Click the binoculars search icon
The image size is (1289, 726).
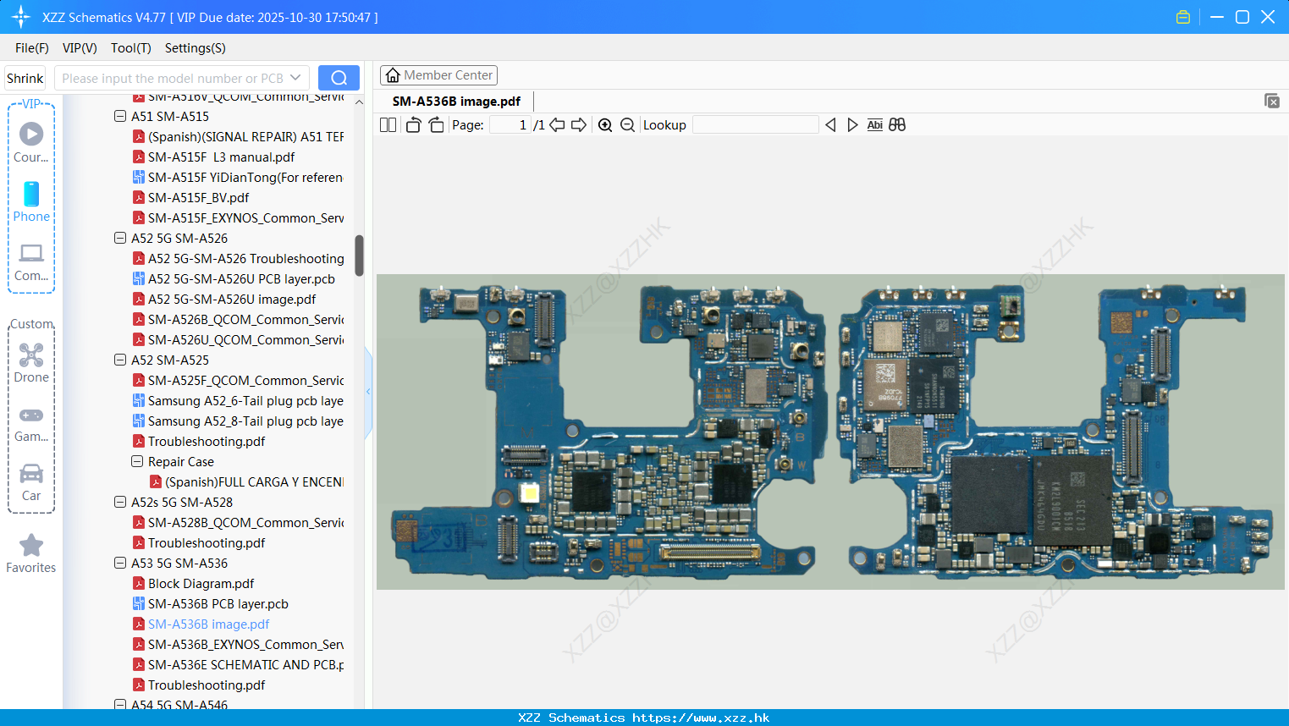897,124
